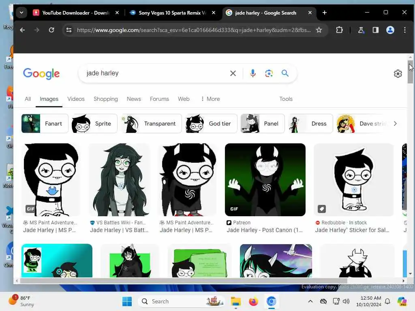Switch to the Shopping results tab

106,99
